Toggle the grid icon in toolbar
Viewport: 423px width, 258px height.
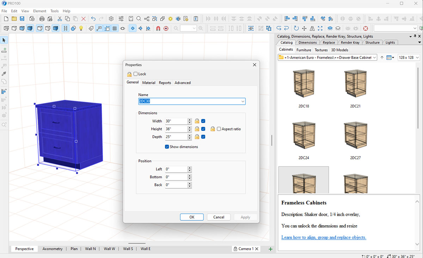pyautogui.click(x=115, y=28)
